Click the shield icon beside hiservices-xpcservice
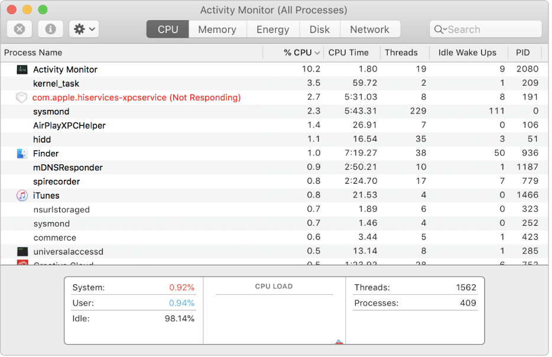Screen dimensions: 552x357 [22, 98]
